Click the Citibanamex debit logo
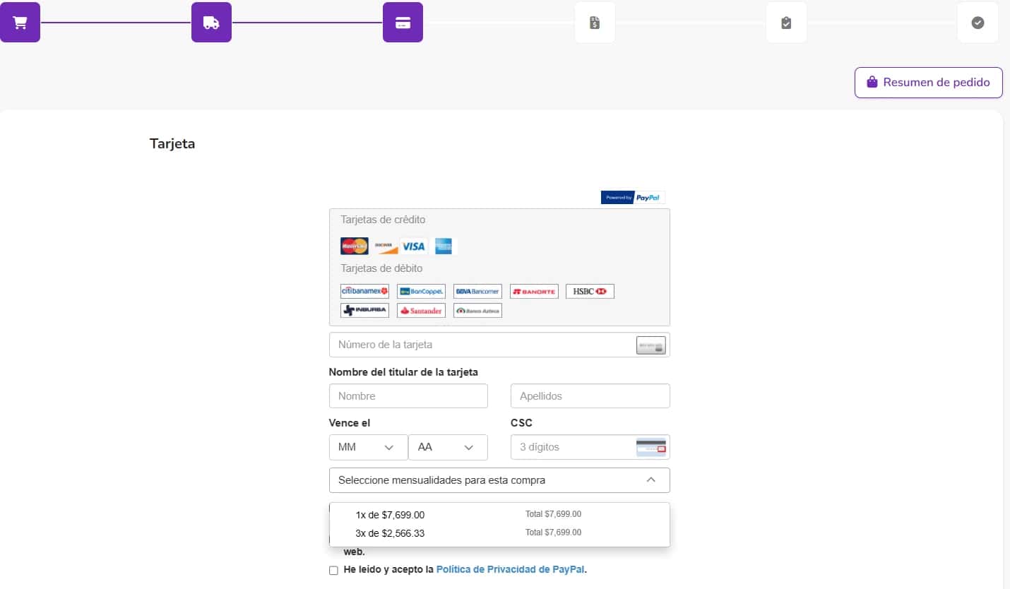The width and height of the screenshot is (1010, 589). (x=364, y=291)
